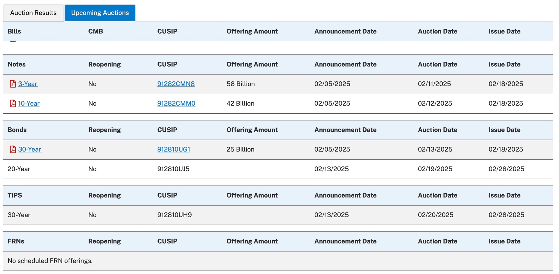Screen dimensions: 559x274
Task: Open the 3-Year note PDF icon
Action: (13, 84)
